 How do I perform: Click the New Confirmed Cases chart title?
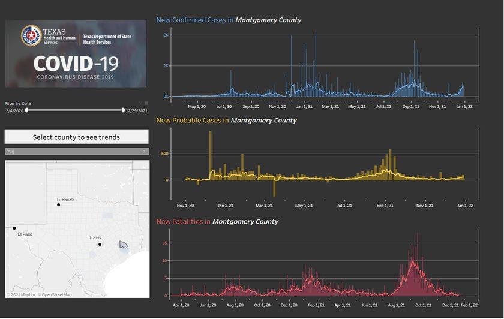pos(229,20)
